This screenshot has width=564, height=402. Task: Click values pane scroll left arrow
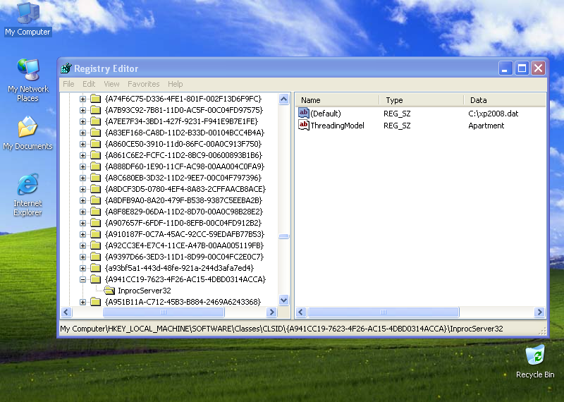(x=302, y=312)
